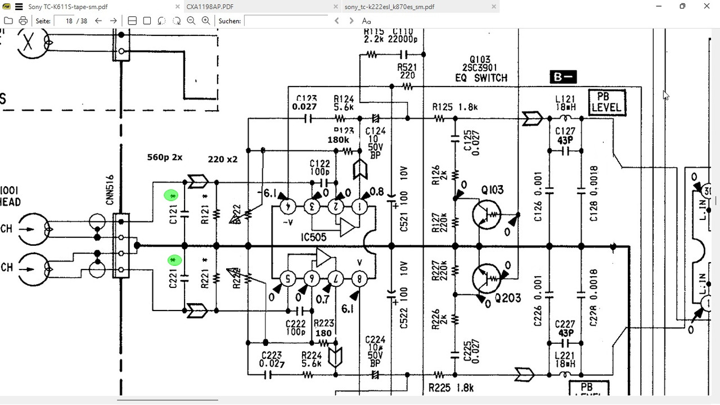Click the EQ SWITCH text
The width and height of the screenshot is (720, 405).
[481, 78]
